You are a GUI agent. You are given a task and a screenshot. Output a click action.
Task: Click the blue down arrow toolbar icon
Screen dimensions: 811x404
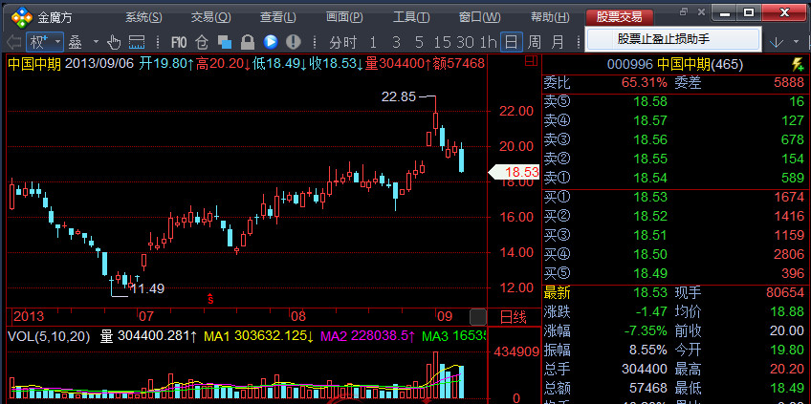click(x=777, y=42)
